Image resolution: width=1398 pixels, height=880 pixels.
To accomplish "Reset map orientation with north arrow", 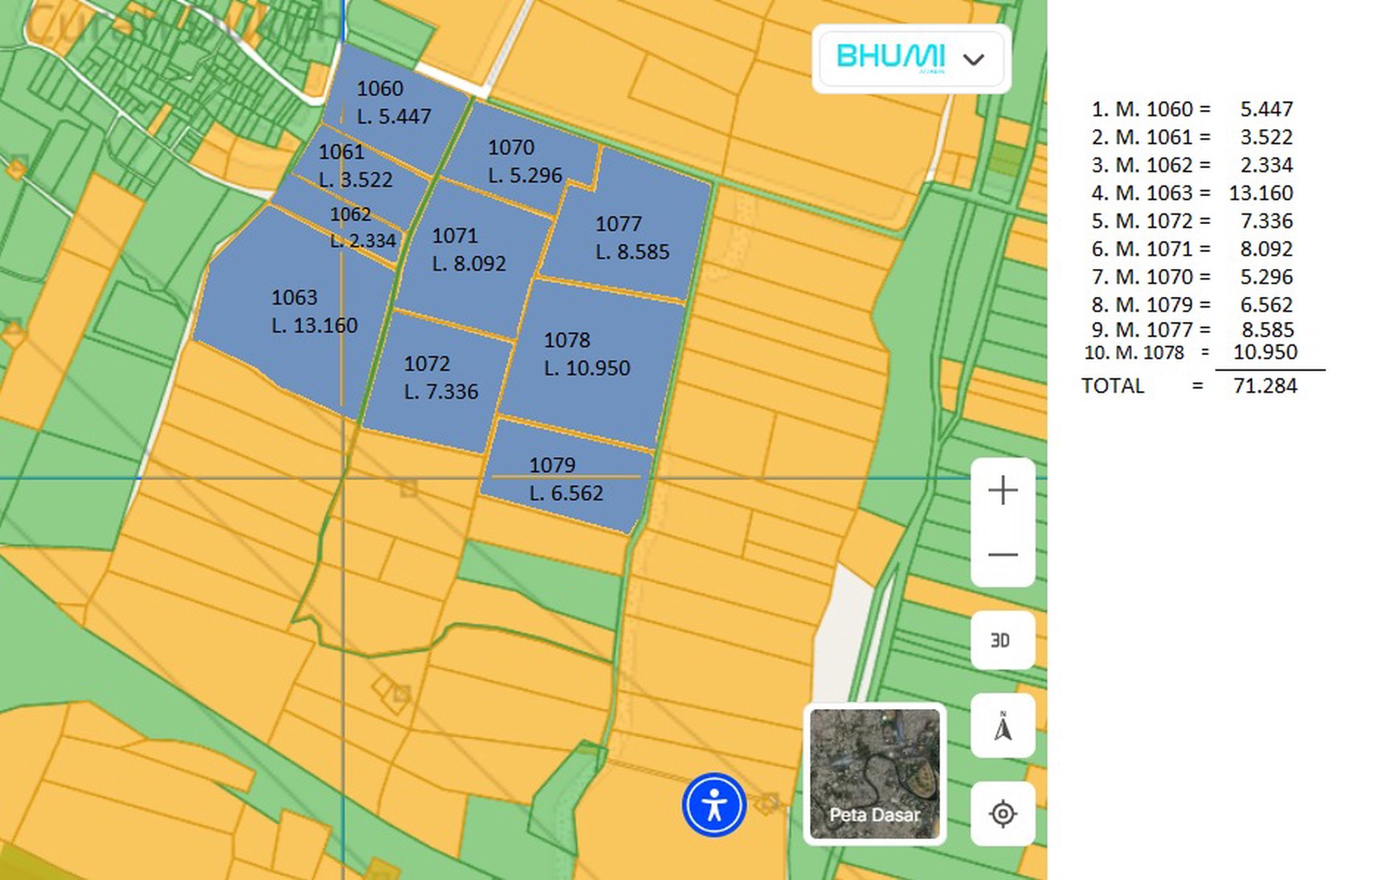I will [1002, 727].
